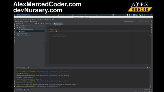Switch to the functions.go editor tab
Image resolution: width=164 pixels, height=92 pixels.
point(58,24)
